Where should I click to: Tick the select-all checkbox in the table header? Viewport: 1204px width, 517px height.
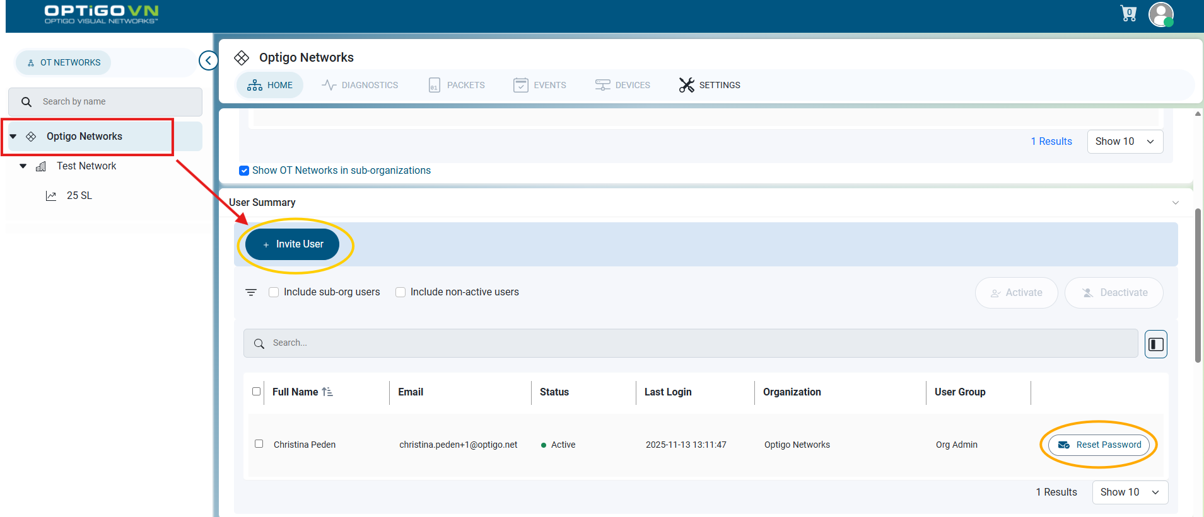[x=256, y=391]
